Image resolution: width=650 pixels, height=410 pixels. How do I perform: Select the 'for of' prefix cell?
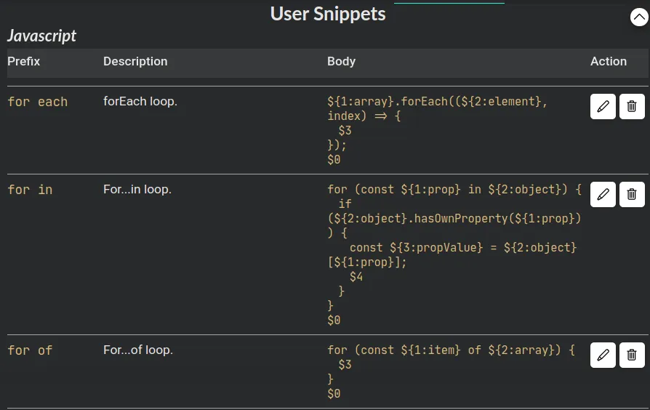pos(30,350)
